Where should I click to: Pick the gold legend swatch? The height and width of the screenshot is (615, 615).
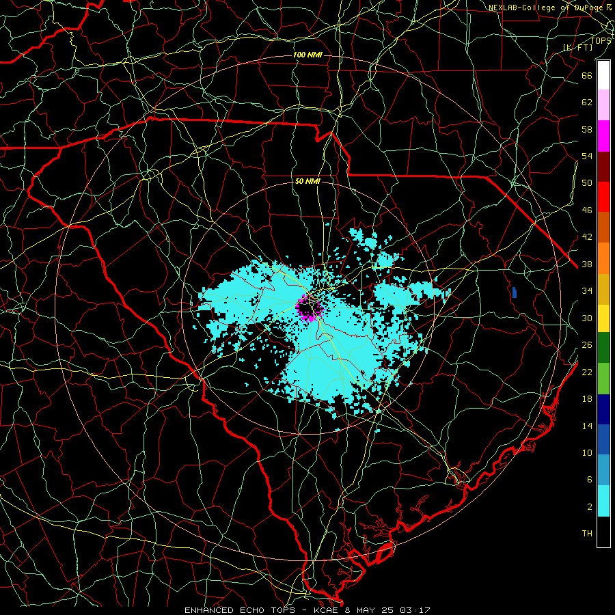tap(603, 289)
